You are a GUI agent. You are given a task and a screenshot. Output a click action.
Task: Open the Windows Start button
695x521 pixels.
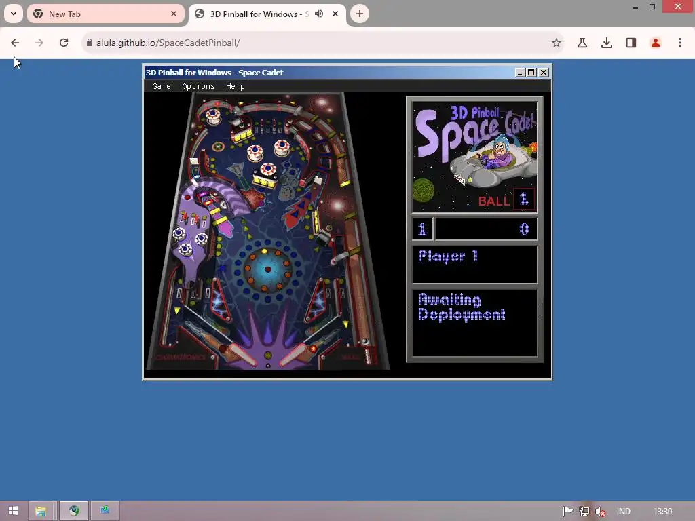click(13, 511)
